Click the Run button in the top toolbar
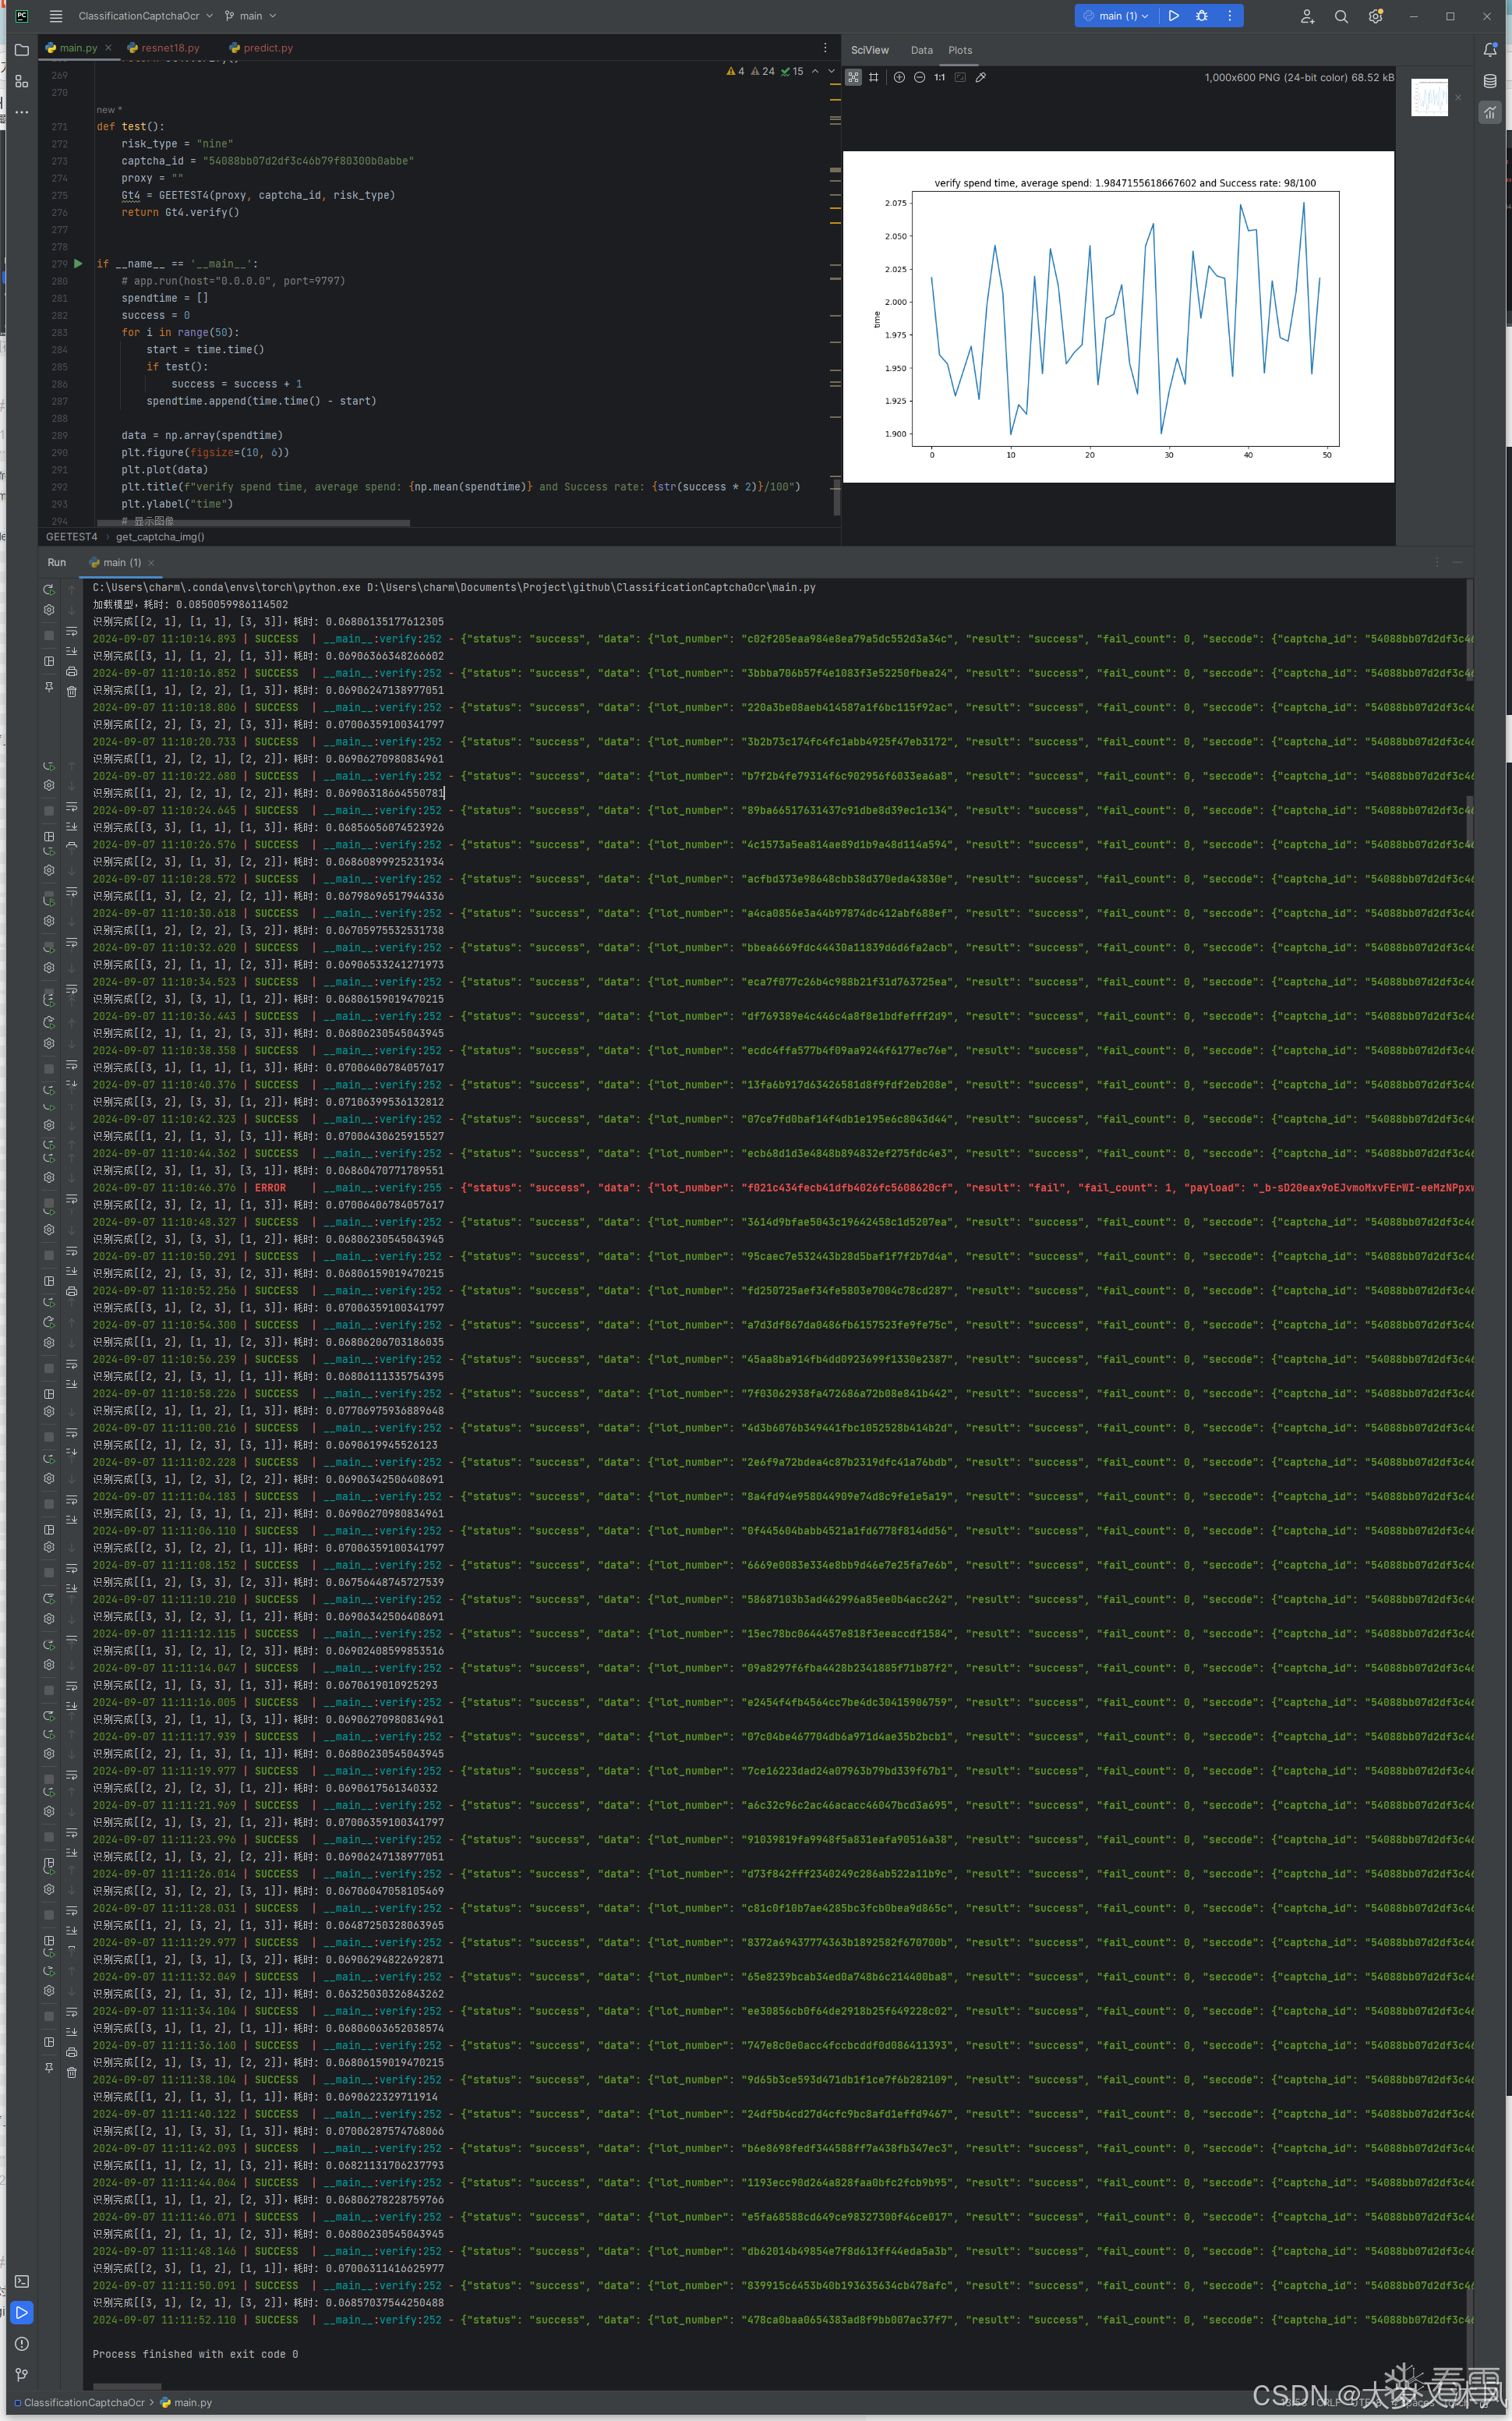 click(1174, 16)
